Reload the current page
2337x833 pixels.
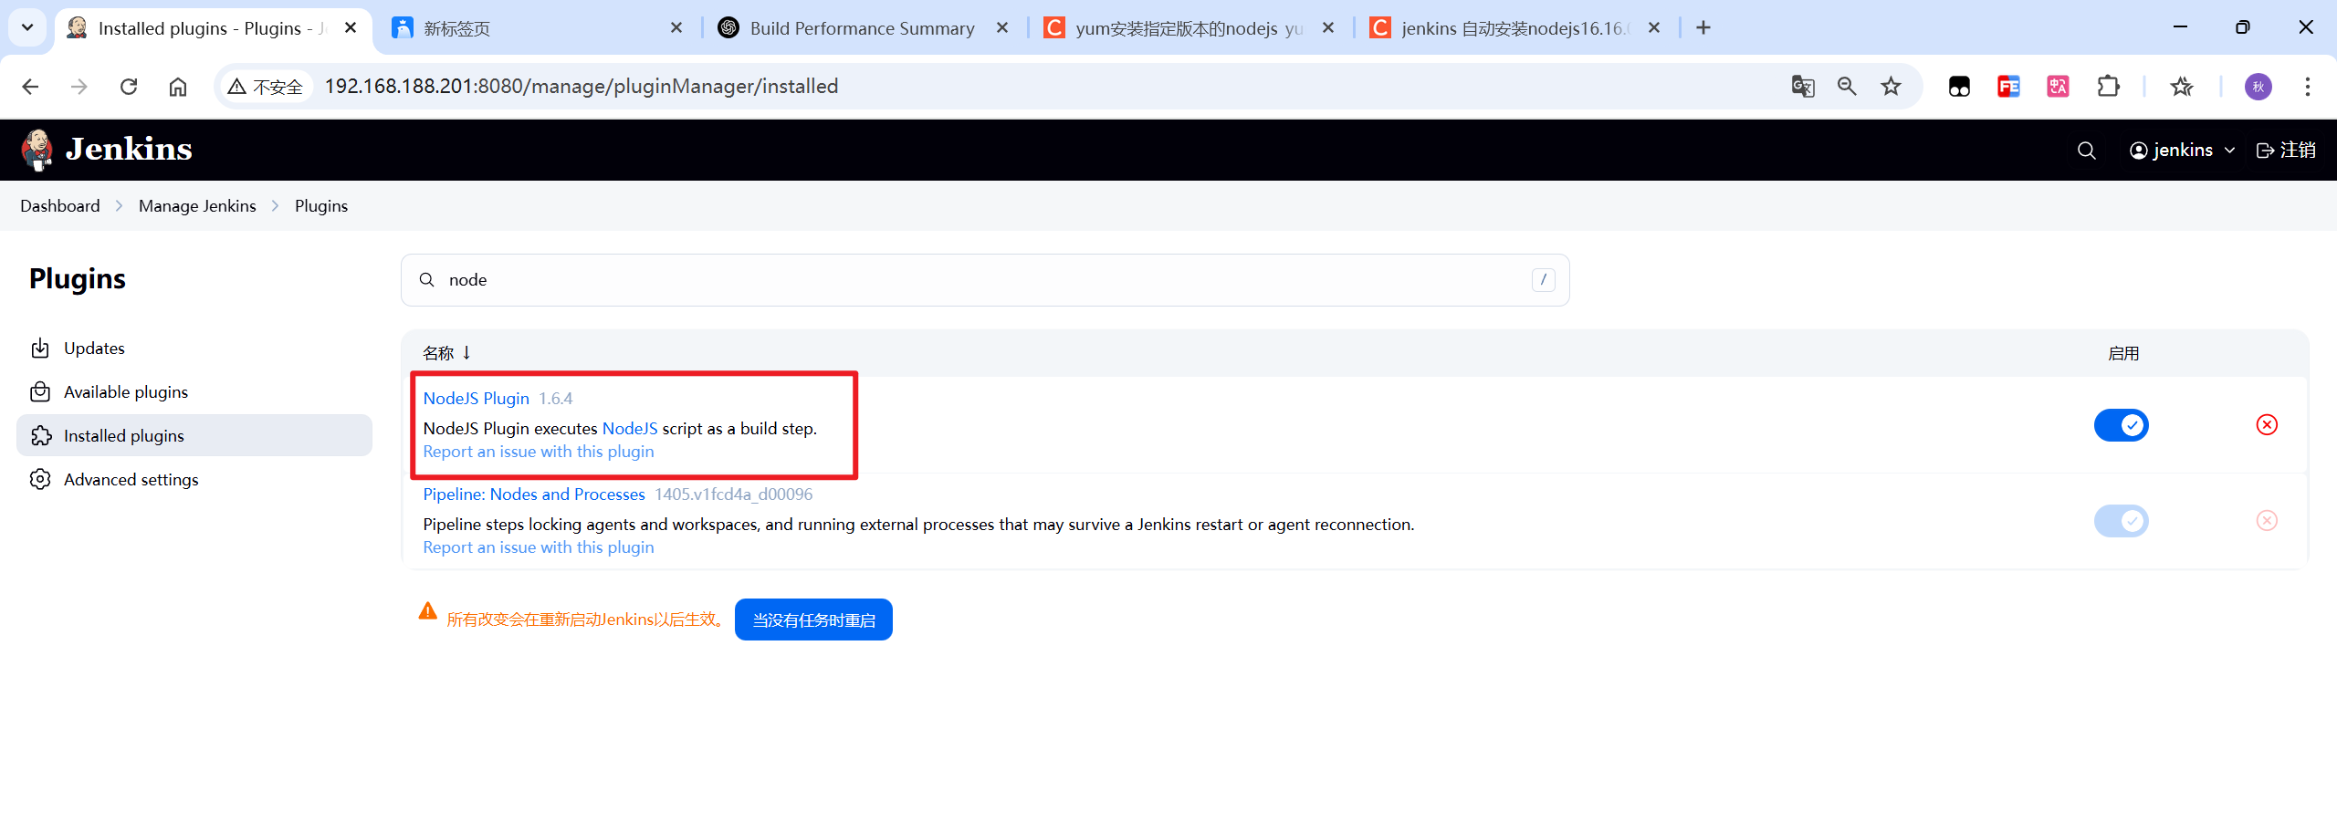pyautogui.click(x=129, y=87)
